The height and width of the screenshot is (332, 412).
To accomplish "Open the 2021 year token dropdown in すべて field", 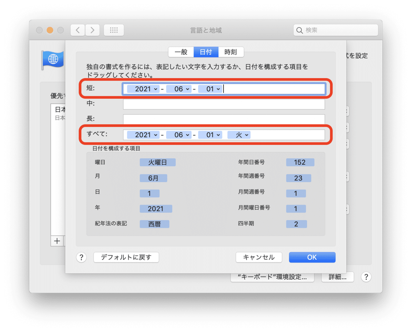I will tap(143, 135).
